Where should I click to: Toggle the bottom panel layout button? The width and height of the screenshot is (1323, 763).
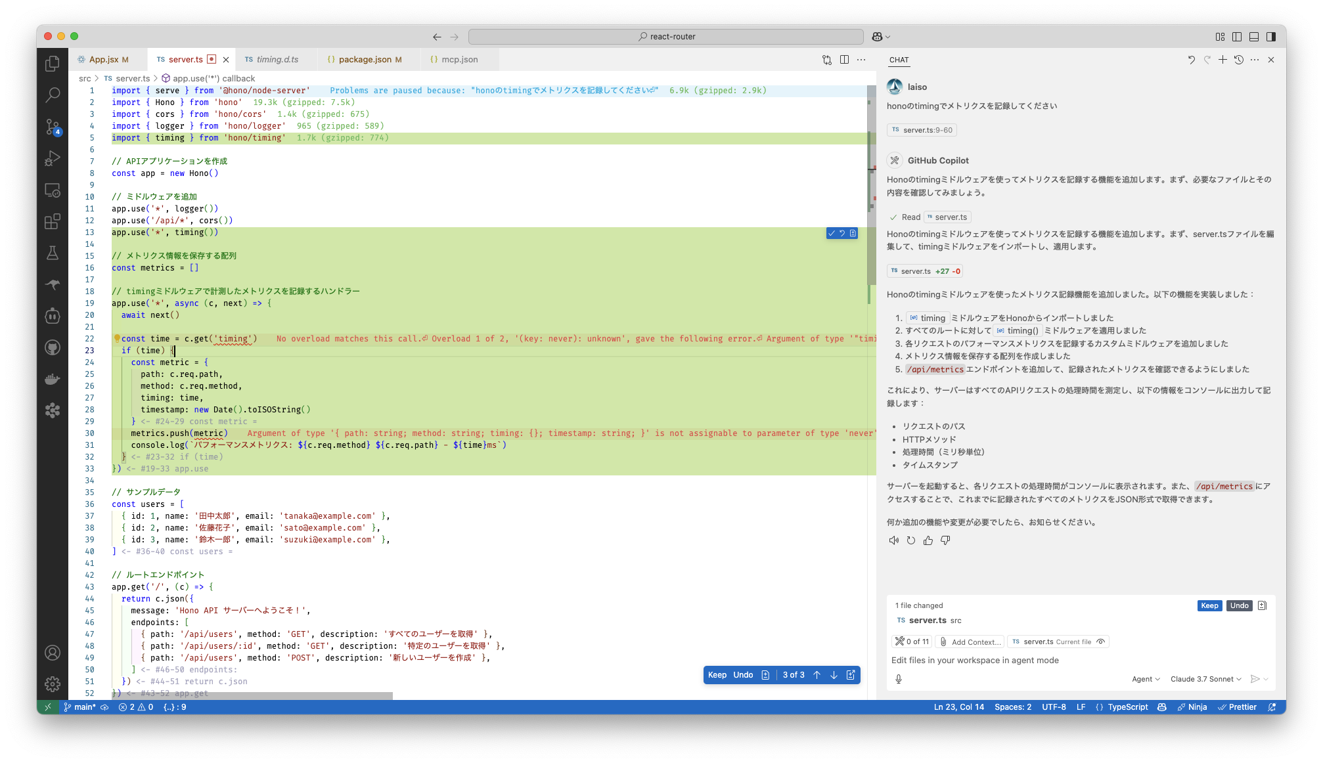click(x=1254, y=37)
